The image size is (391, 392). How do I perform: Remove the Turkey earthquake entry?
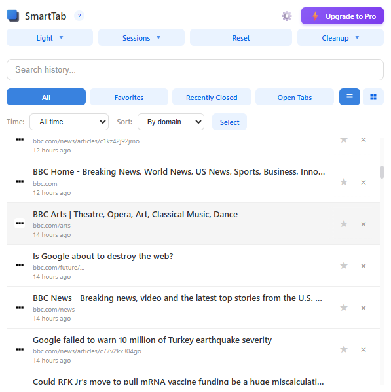363,349
